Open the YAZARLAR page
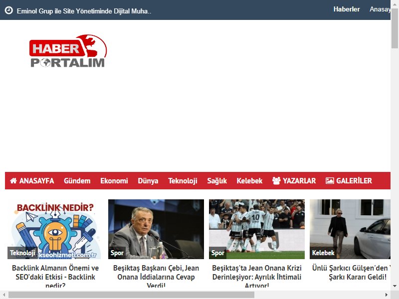The height and width of the screenshot is (299, 399). point(299,181)
